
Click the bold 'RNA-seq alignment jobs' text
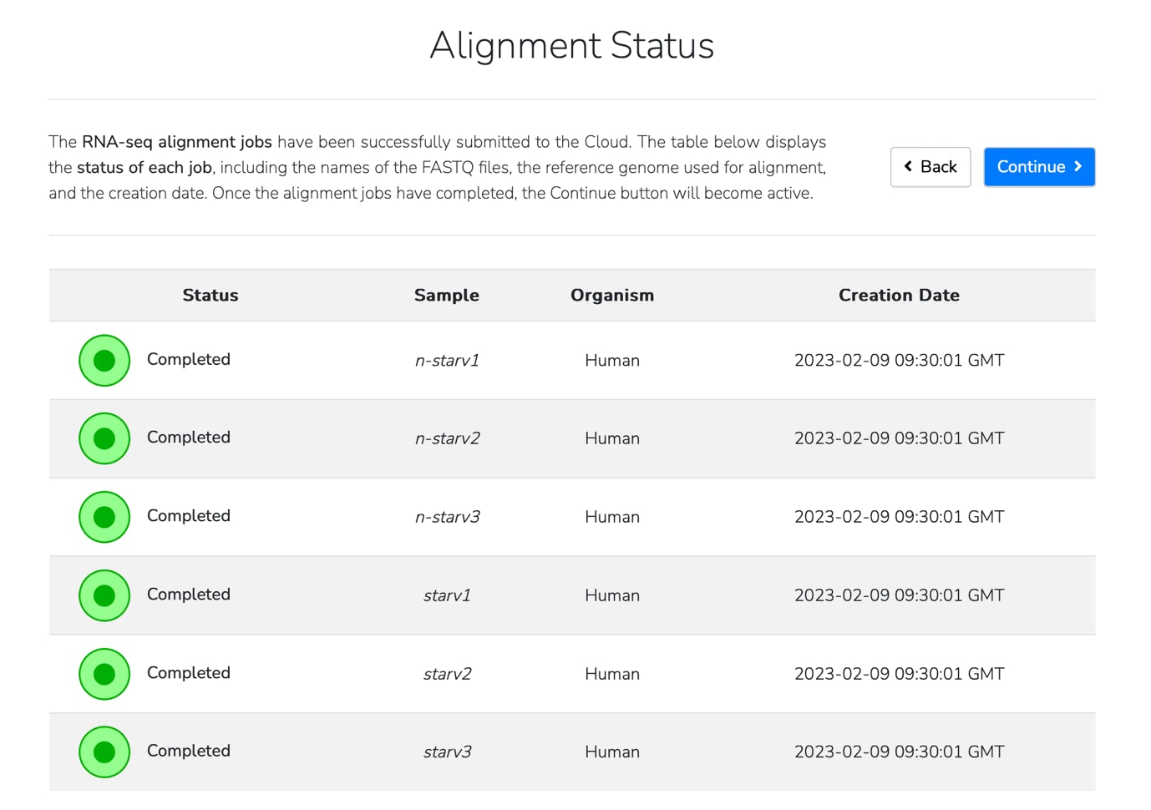click(176, 142)
